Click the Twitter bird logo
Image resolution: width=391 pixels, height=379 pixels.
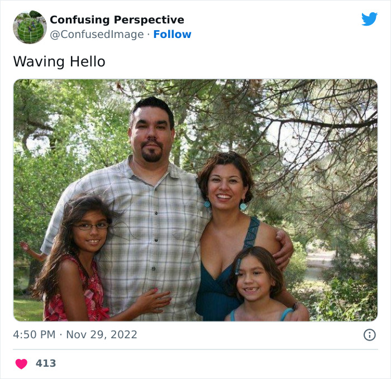(369, 19)
